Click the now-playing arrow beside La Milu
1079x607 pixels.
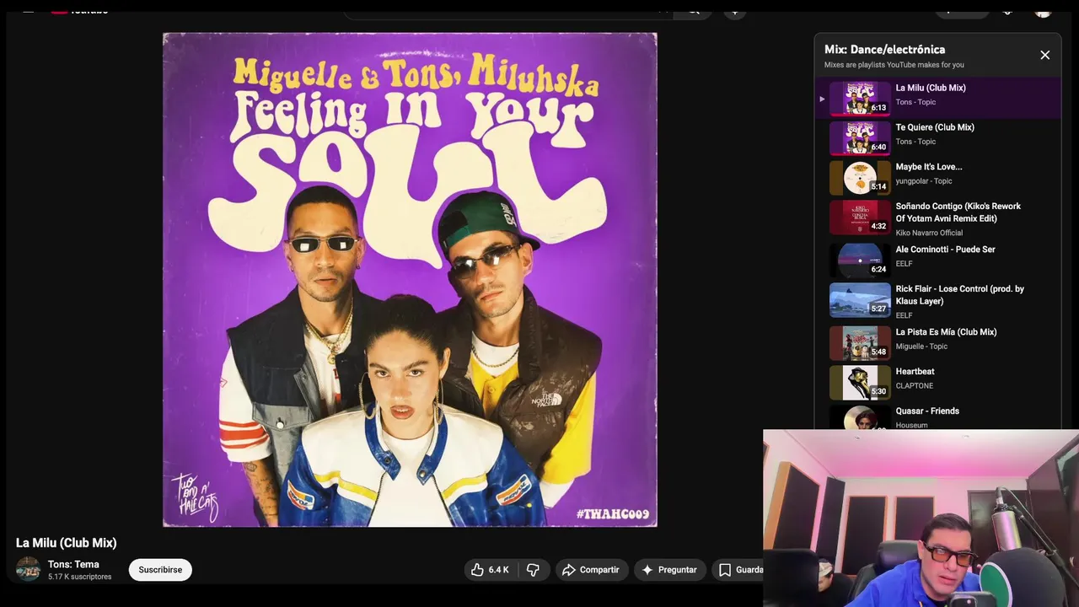[822, 99]
